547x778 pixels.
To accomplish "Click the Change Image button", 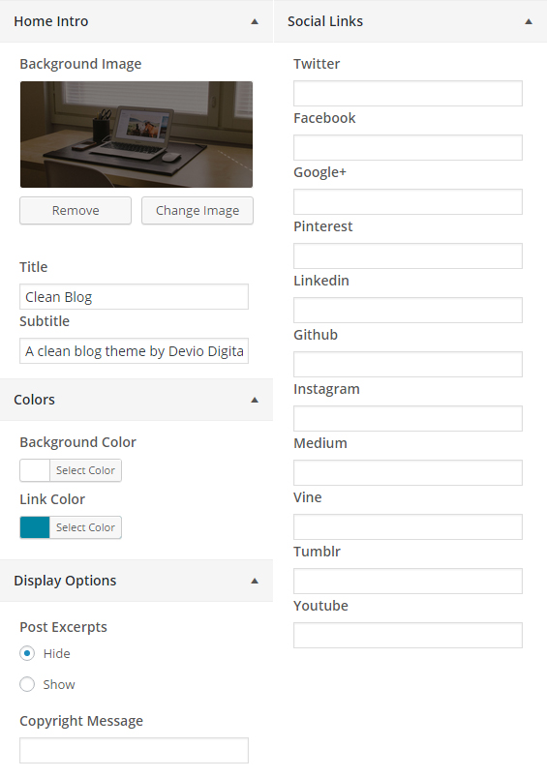I will 198,210.
